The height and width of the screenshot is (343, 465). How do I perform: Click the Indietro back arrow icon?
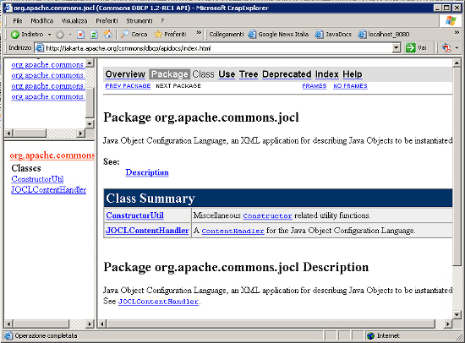point(15,35)
